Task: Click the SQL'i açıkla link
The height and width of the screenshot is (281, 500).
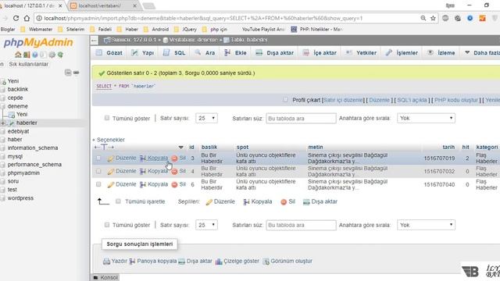Action: tap(412, 100)
